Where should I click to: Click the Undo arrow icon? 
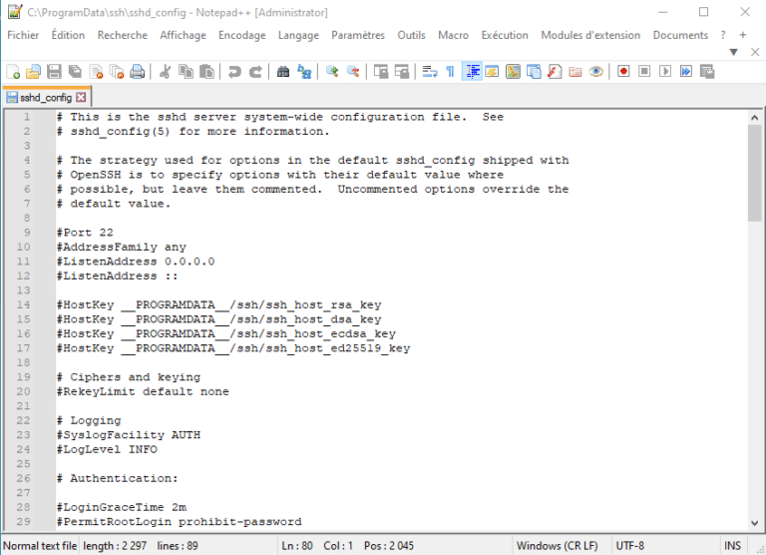pos(234,72)
